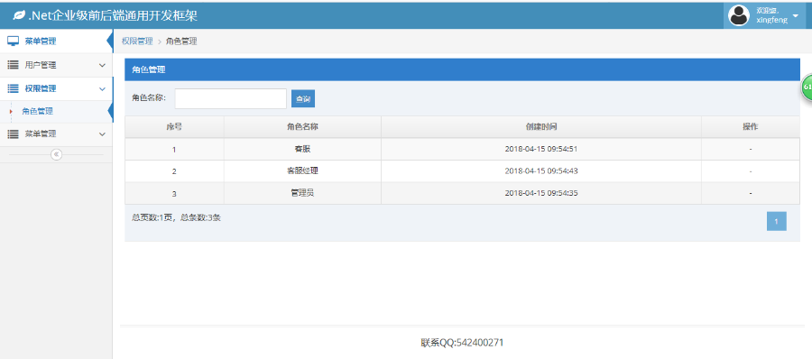Click the list icon beside 用户管理
Image resolution: width=812 pixels, height=359 pixels.
click(14, 65)
